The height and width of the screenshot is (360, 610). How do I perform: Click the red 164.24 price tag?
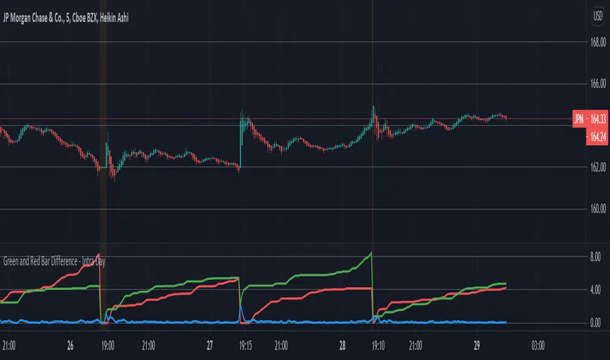[597, 137]
